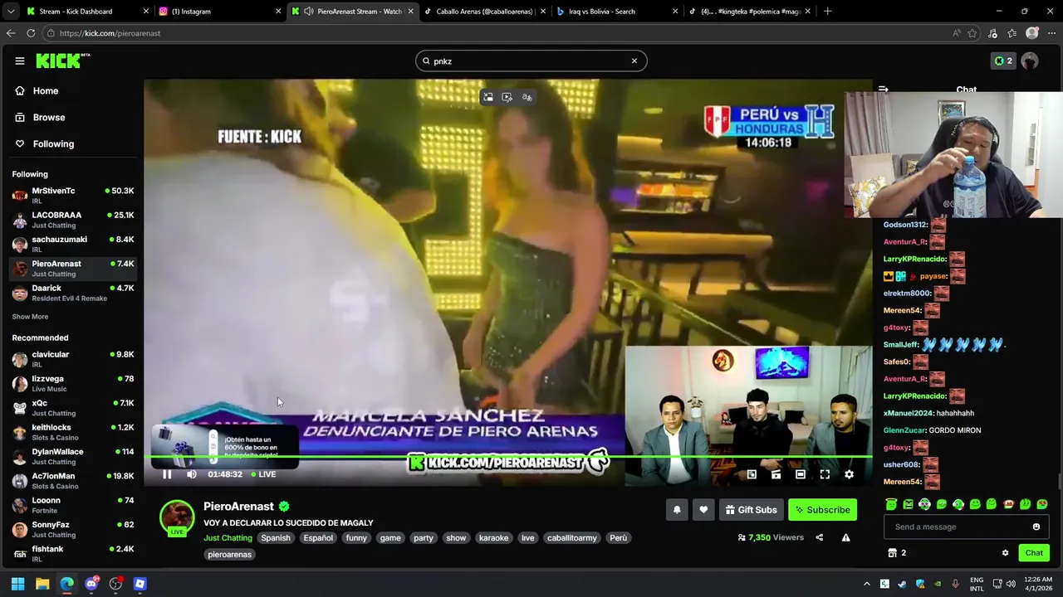The width and height of the screenshot is (1063, 597).
Task: Switch to Iraq vs Bolivia Search tab
Action: point(617,12)
